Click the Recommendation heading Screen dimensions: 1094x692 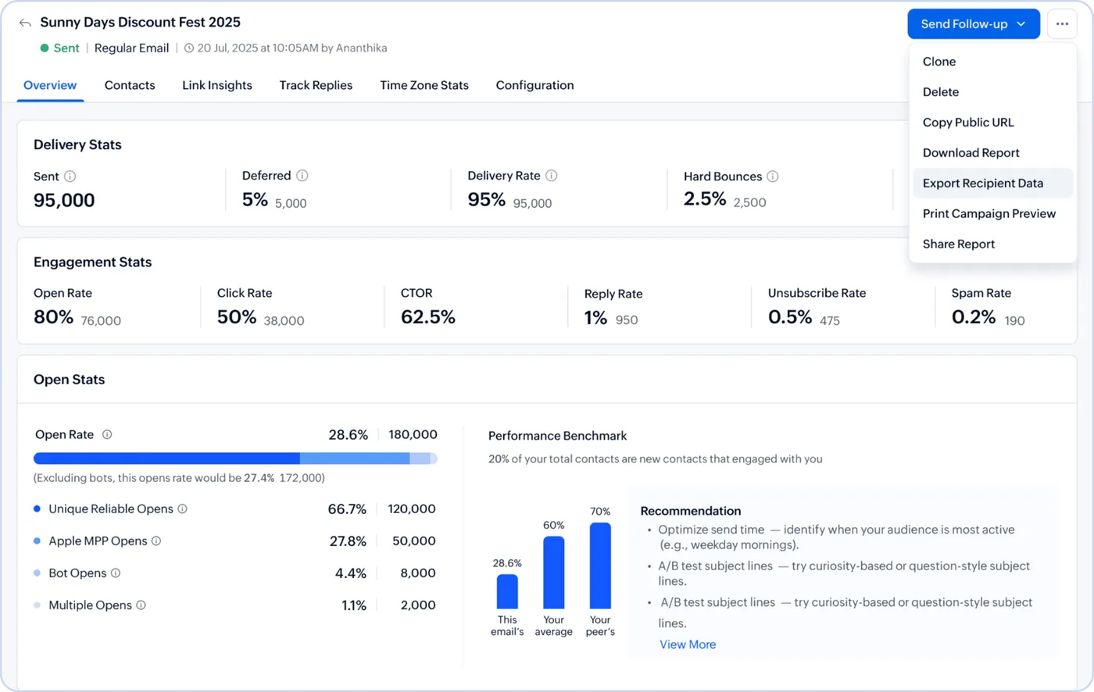(x=691, y=511)
